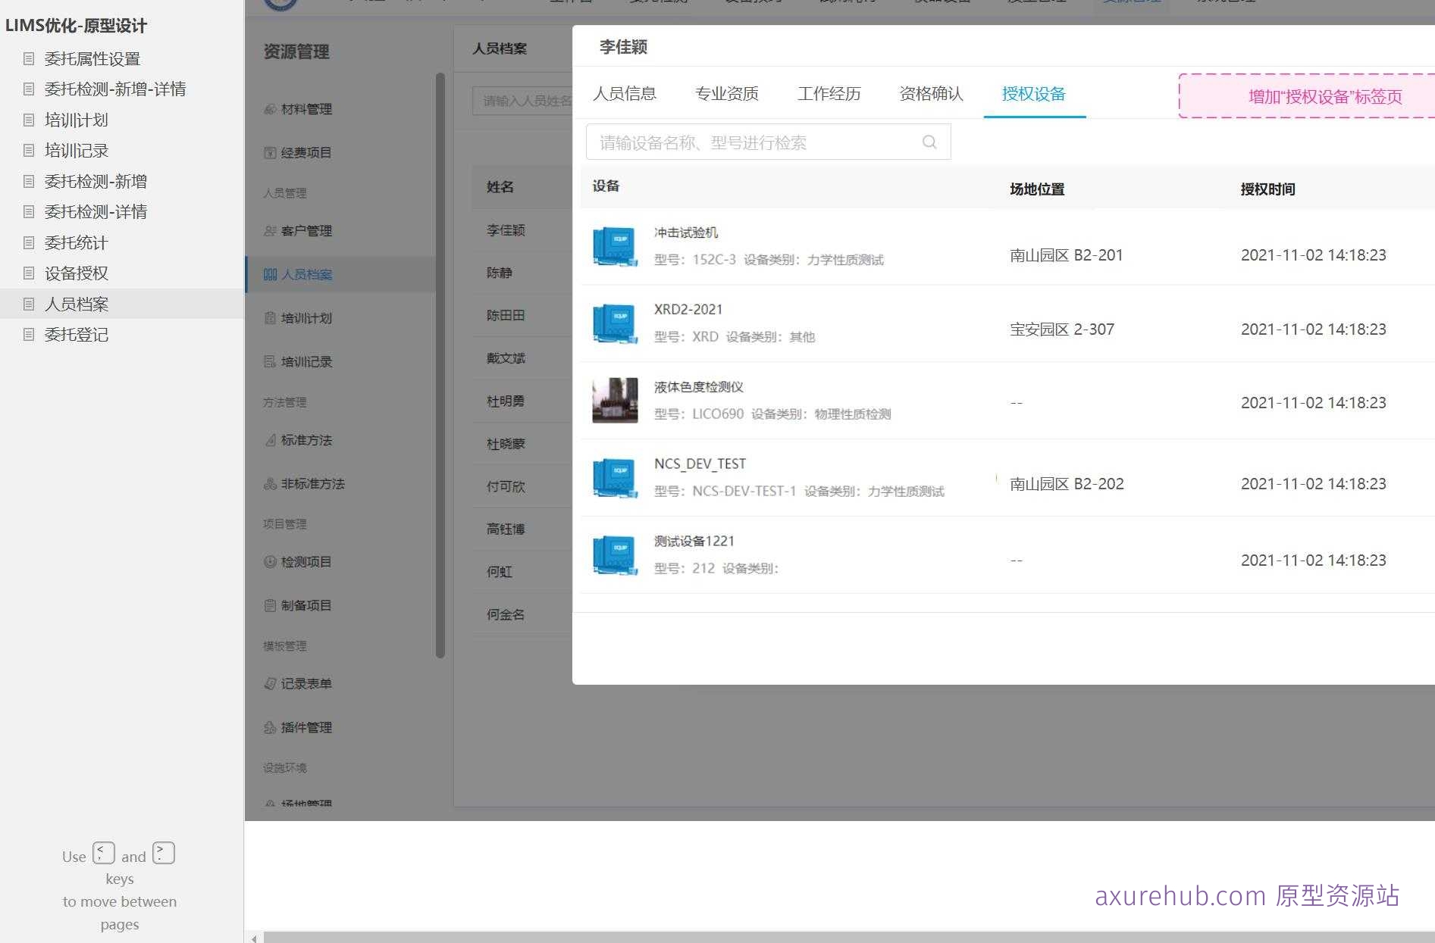
Task: Click the page icon beside 委托检测-新增
Action: 29,181
